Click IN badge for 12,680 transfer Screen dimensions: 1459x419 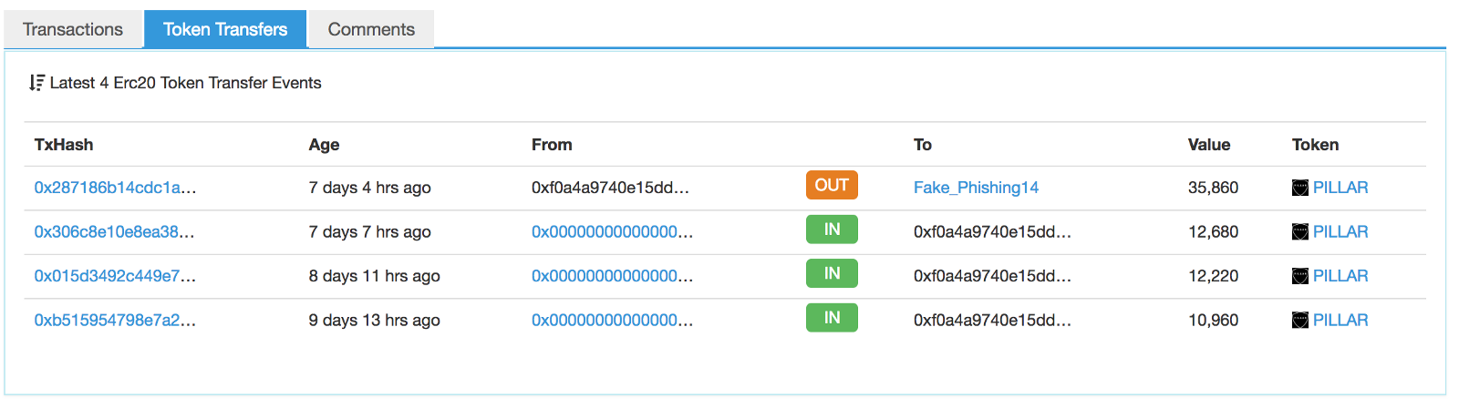[x=832, y=230]
